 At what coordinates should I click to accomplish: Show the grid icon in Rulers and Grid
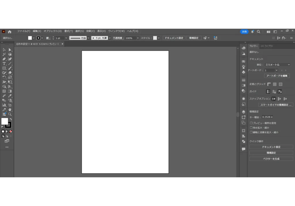click(275, 84)
